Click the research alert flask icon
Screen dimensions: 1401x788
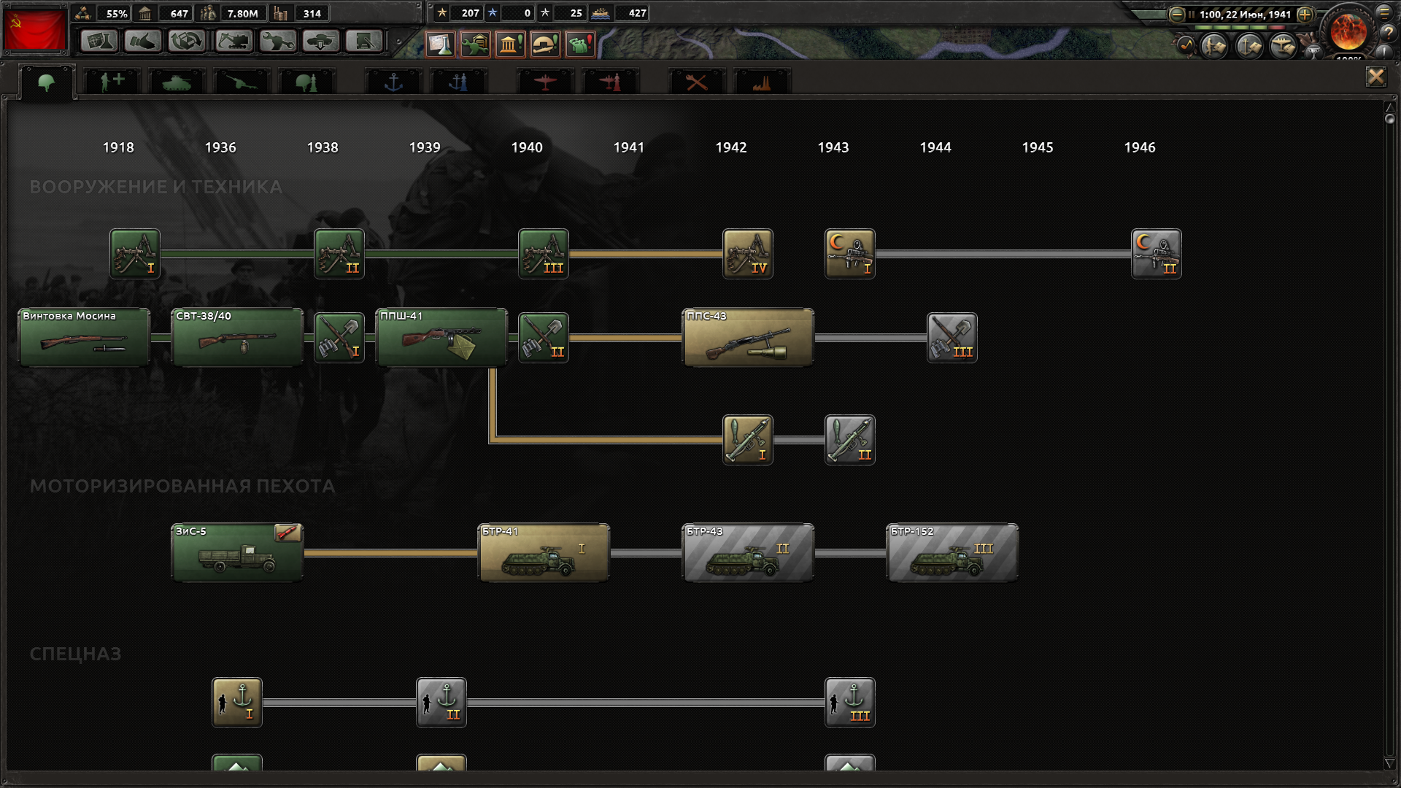440,45
